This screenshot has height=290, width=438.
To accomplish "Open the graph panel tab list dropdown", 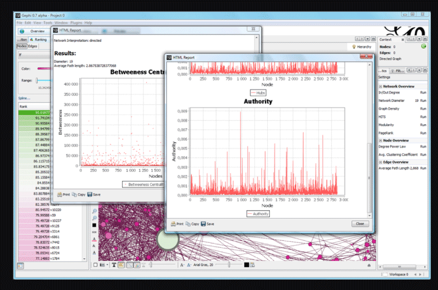I will [367, 39].
